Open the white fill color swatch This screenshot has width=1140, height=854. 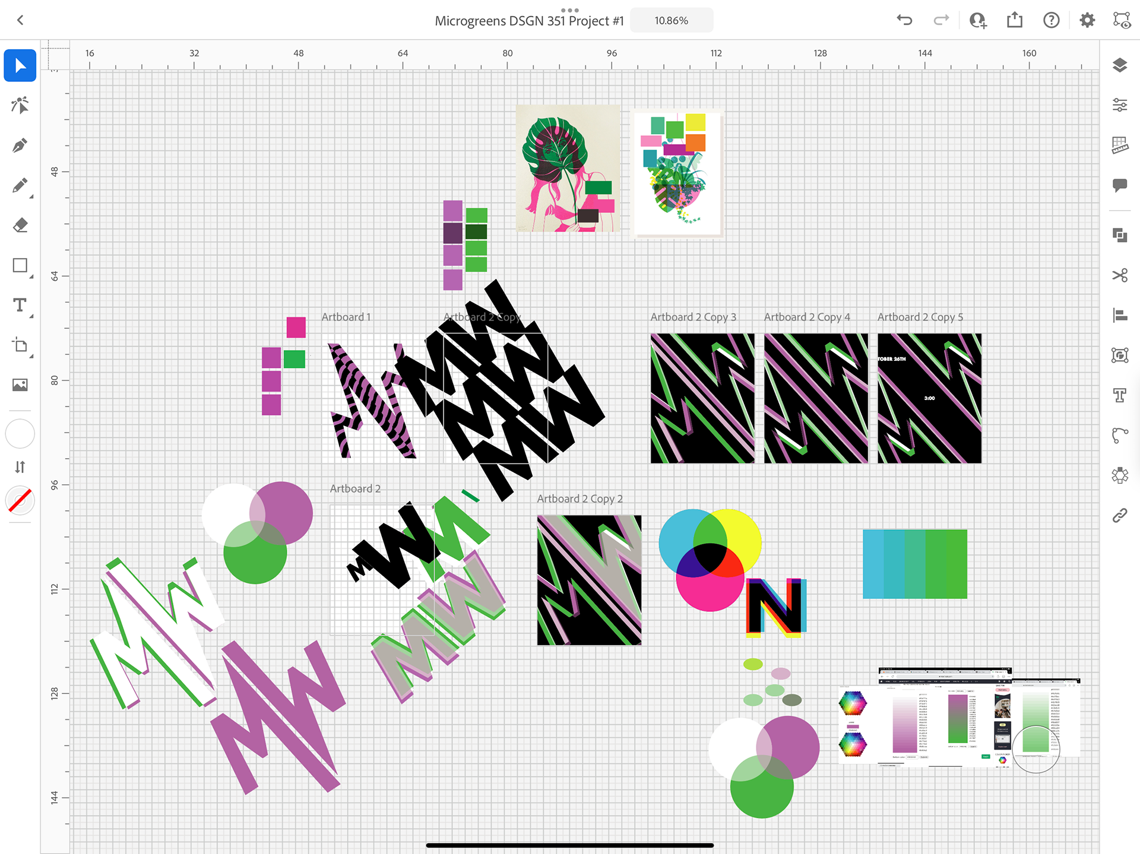20,434
